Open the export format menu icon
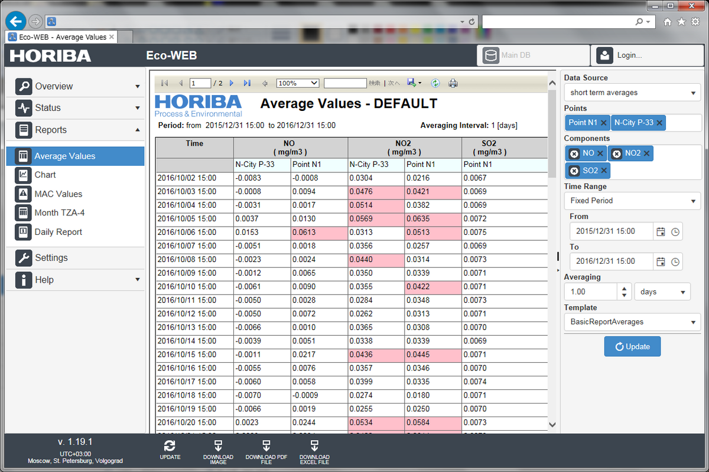This screenshot has width=709, height=472. pyautogui.click(x=414, y=83)
